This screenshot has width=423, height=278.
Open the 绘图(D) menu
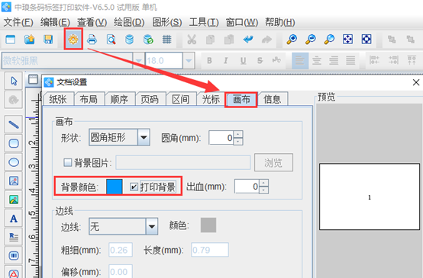129,22
